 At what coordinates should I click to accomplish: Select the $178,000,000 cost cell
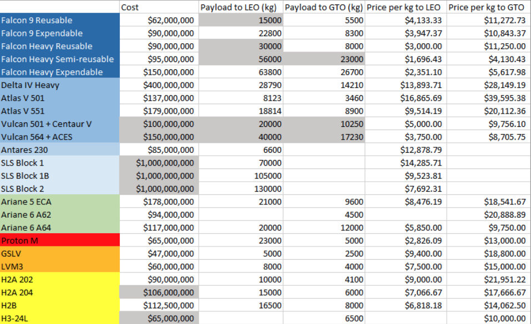(x=159, y=202)
